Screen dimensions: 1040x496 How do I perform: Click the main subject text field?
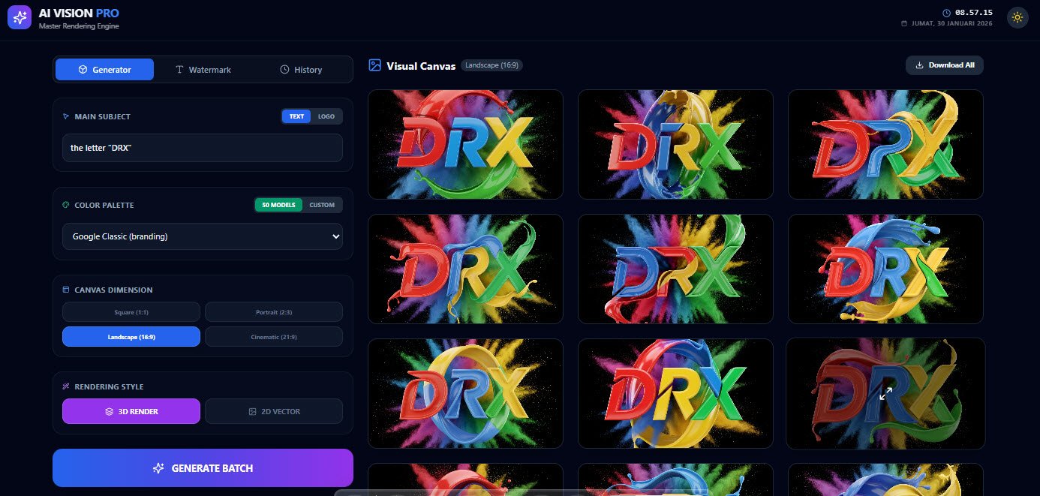coord(203,148)
